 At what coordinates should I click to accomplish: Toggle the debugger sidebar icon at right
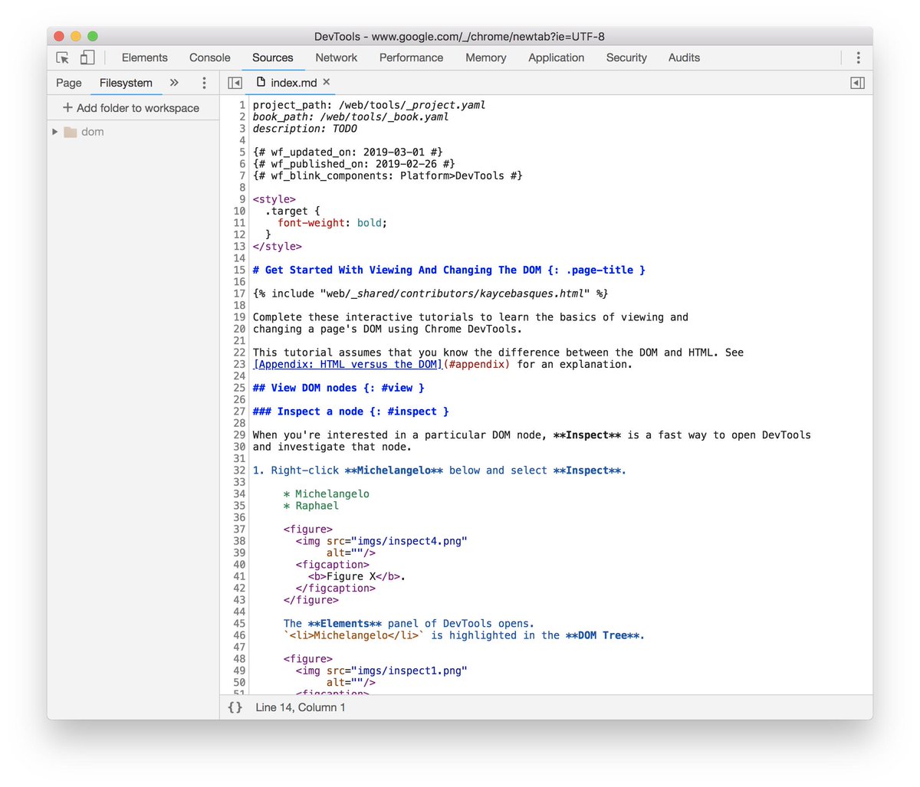click(x=858, y=83)
